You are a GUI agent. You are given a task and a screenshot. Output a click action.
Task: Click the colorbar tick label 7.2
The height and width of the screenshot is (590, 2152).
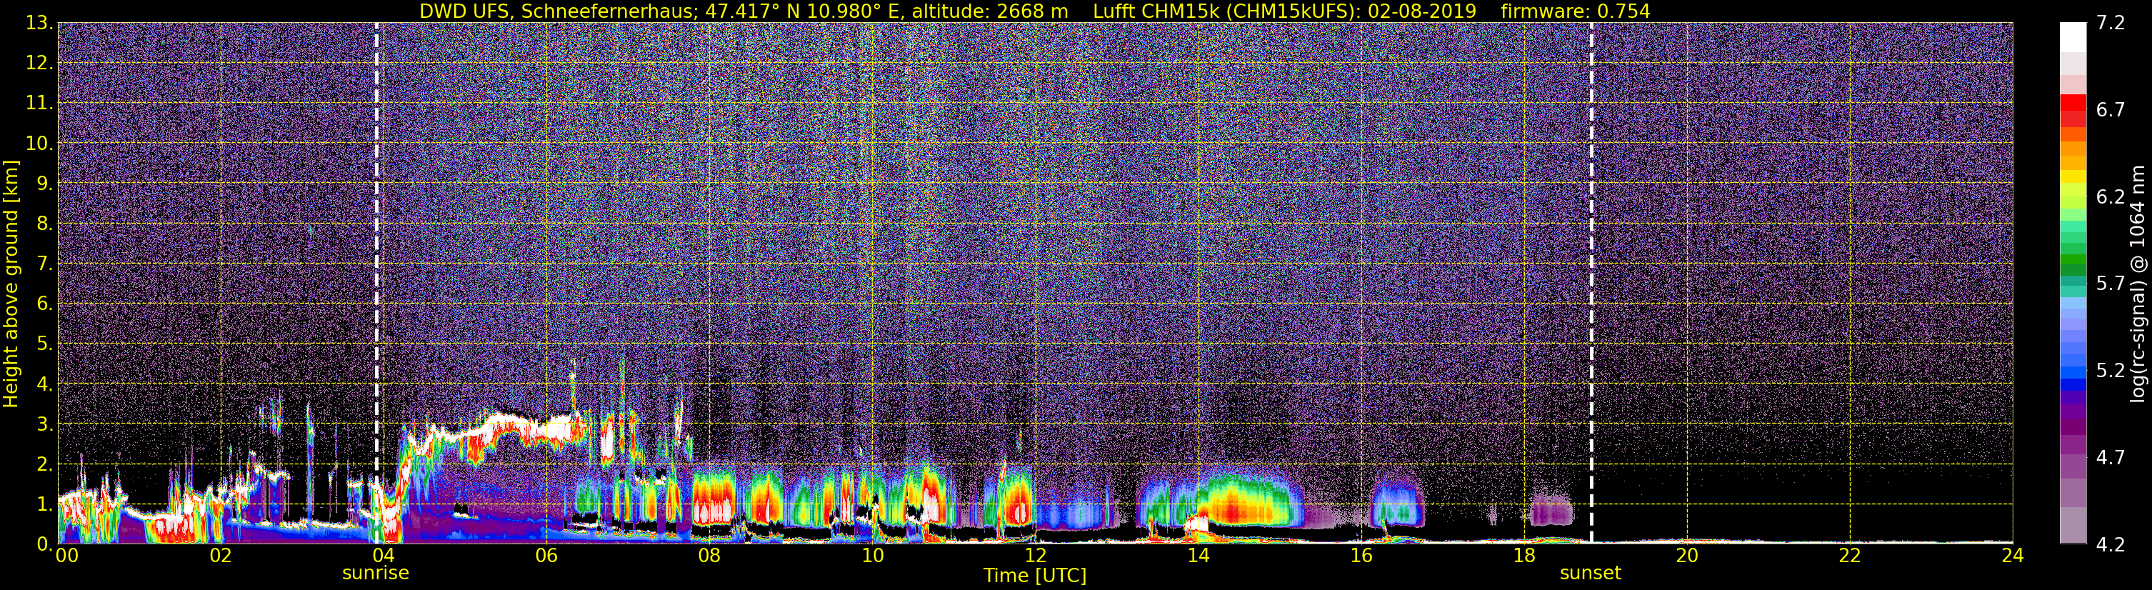[2109, 23]
